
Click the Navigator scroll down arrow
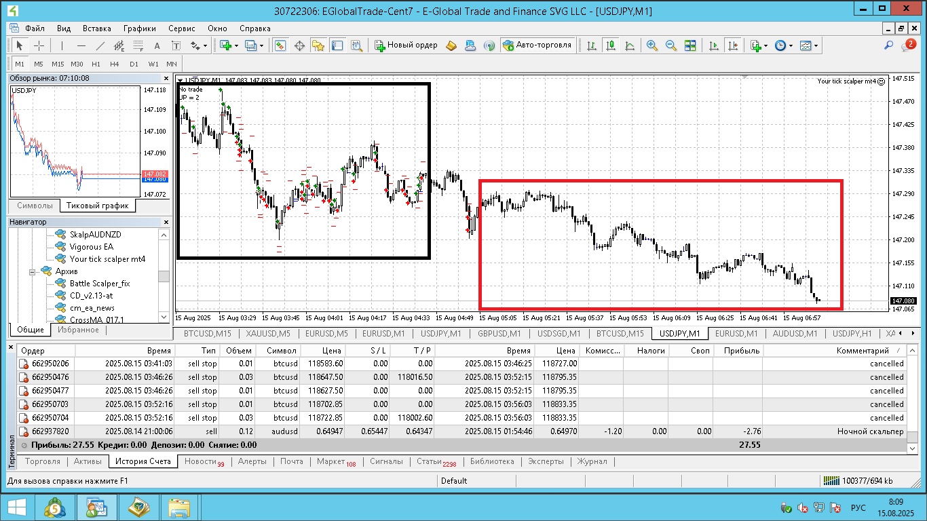164,317
